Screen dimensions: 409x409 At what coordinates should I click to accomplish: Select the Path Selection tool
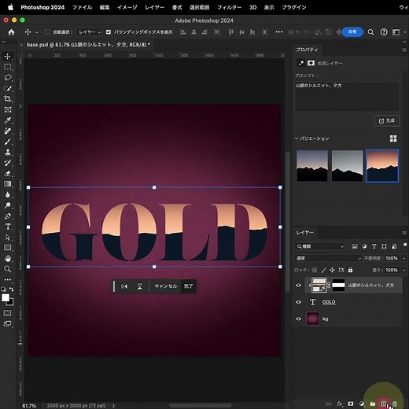point(7,238)
